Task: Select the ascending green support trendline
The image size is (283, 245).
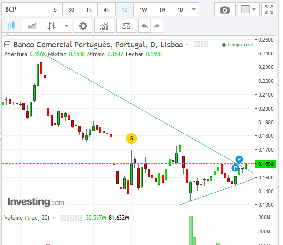Action: (x=216, y=192)
